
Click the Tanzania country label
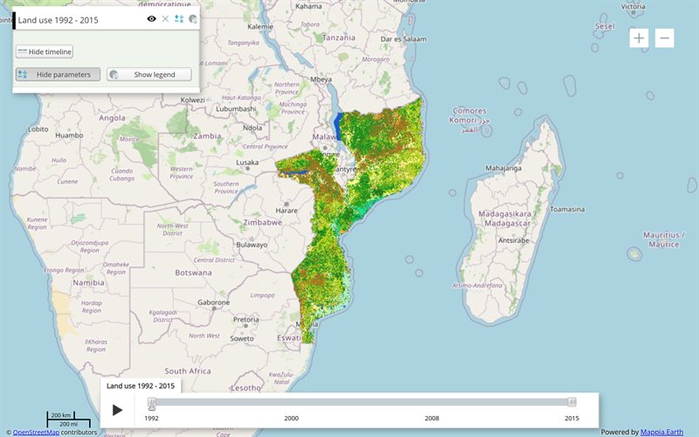click(339, 38)
